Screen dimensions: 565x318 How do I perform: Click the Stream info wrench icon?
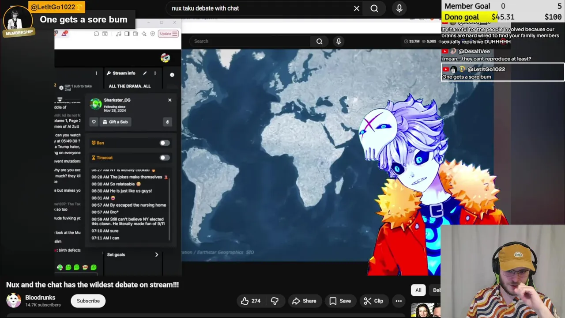pos(109,73)
